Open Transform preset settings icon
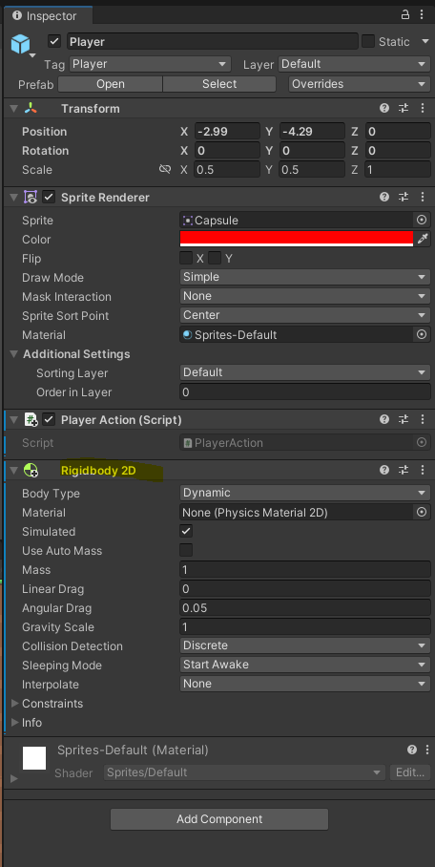Image resolution: width=435 pixels, height=867 pixels. coord(404,108)
